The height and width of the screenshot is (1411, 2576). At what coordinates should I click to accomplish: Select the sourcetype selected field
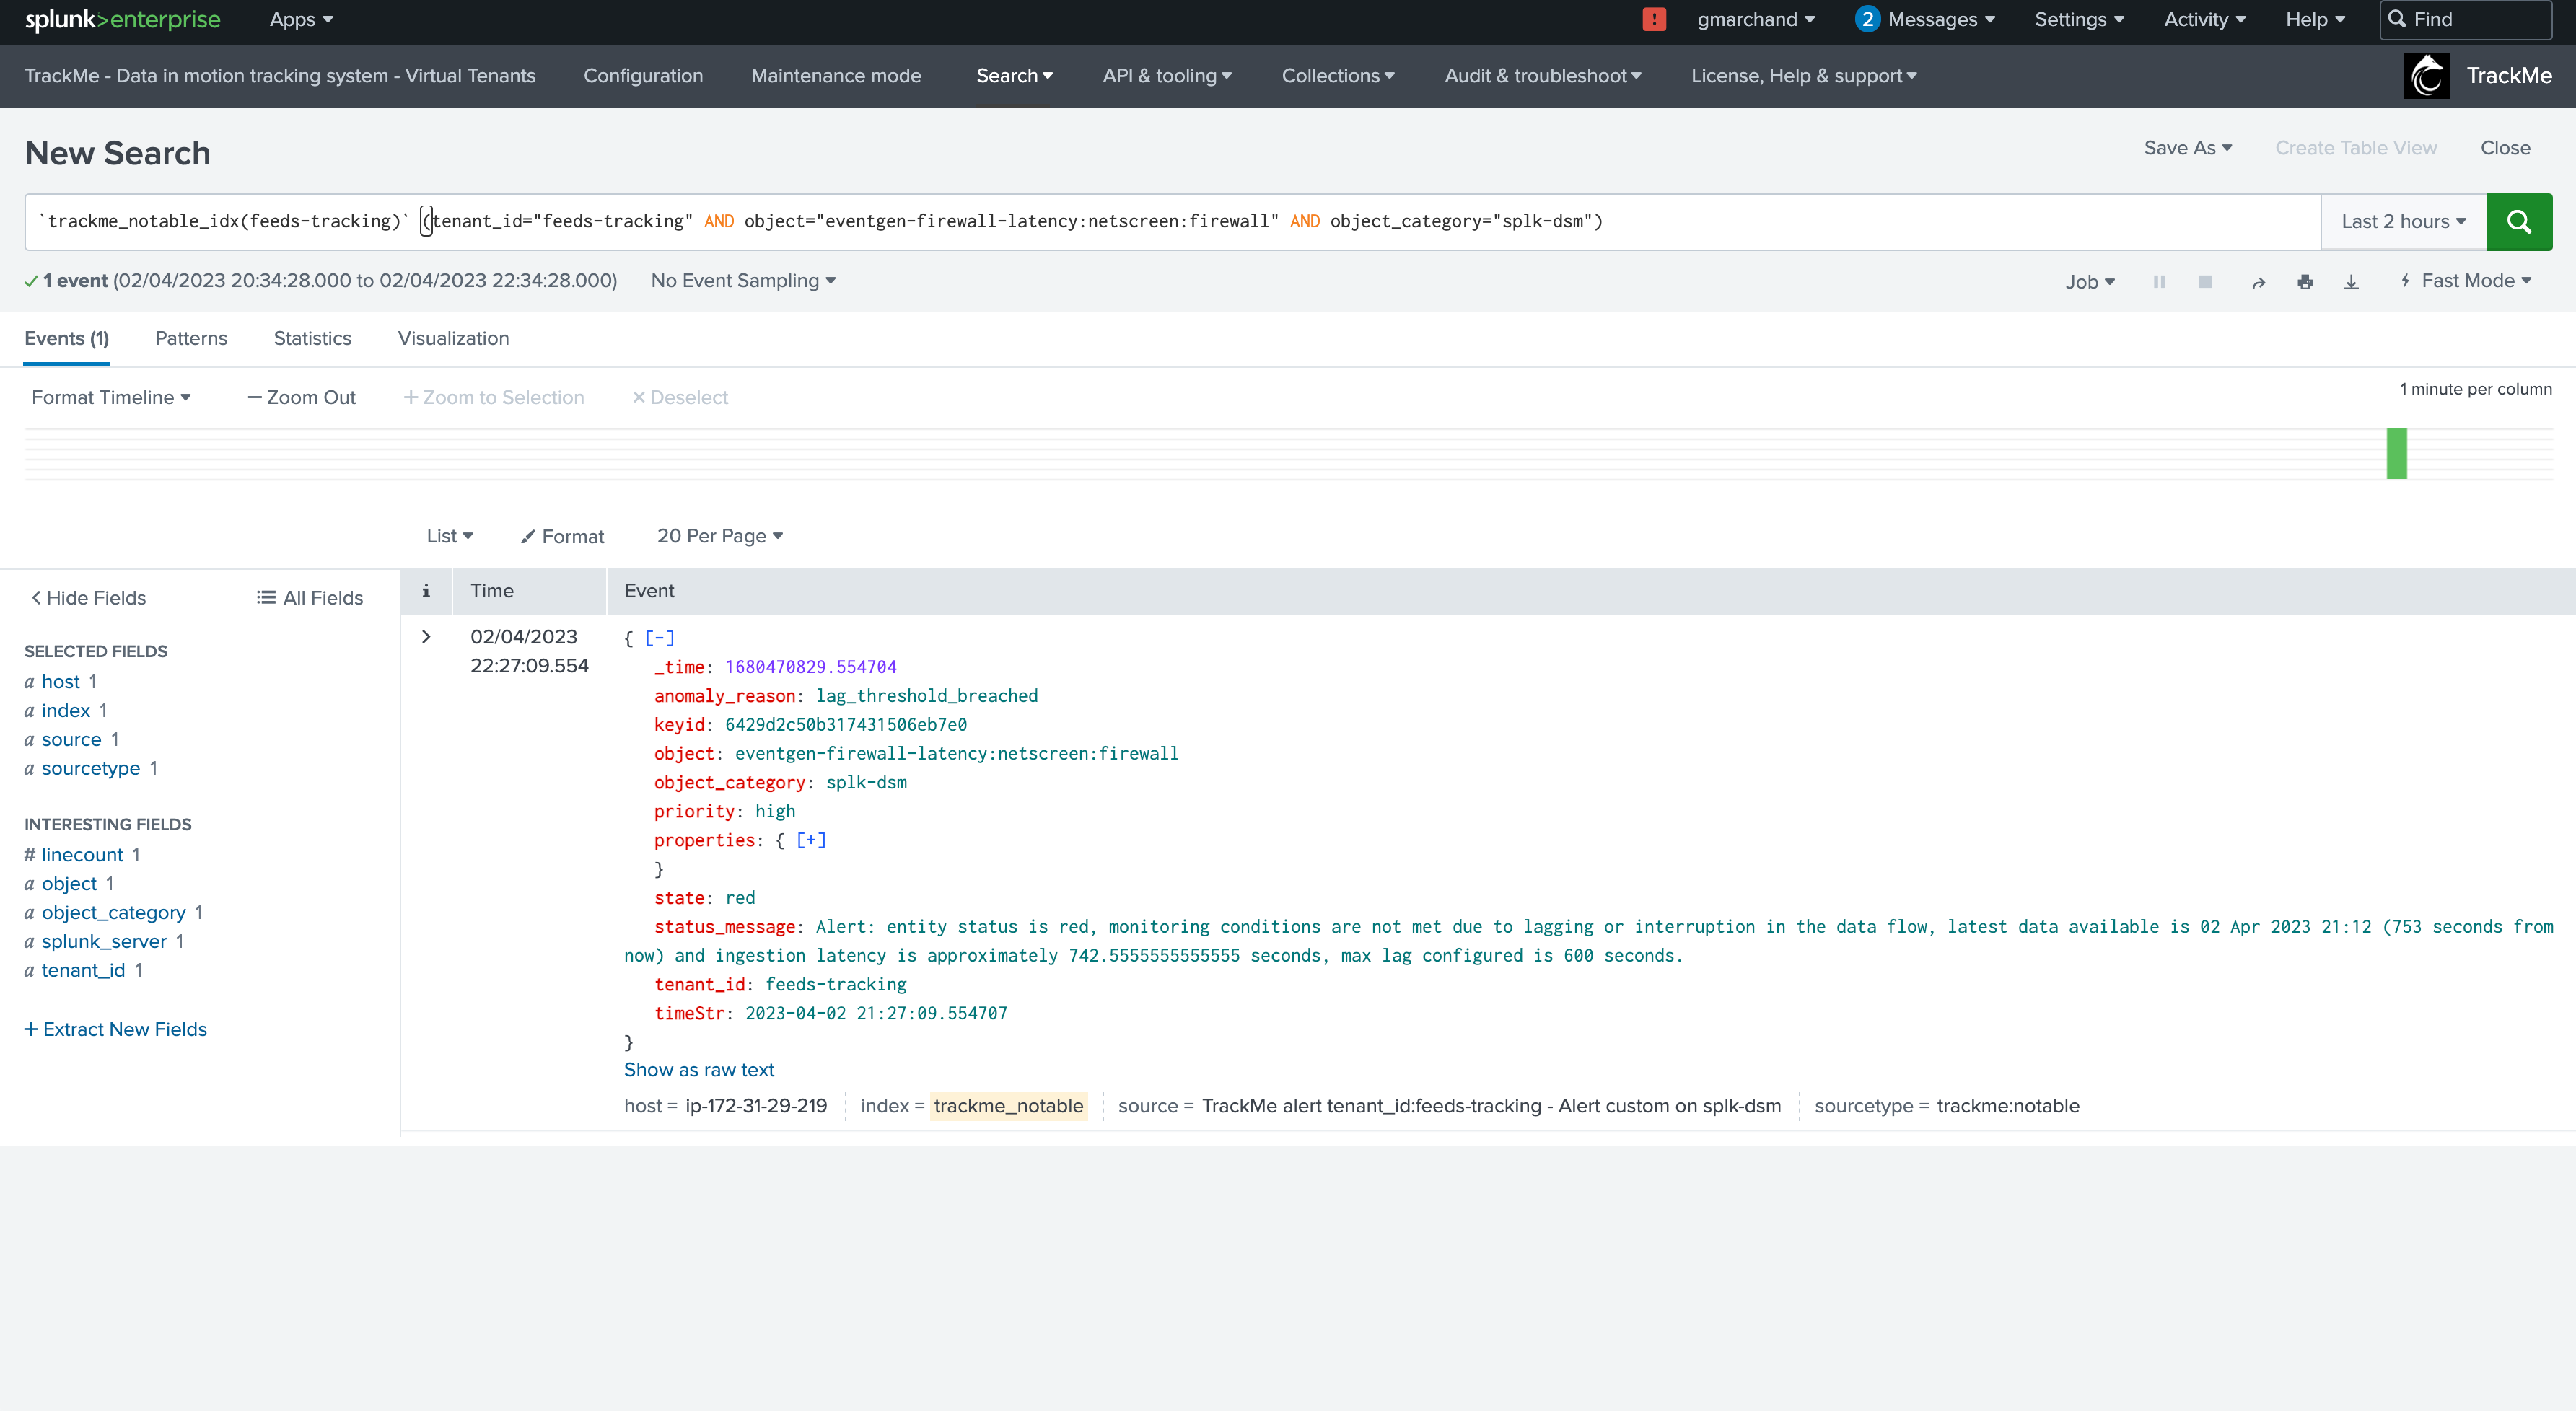coord(91,769)
